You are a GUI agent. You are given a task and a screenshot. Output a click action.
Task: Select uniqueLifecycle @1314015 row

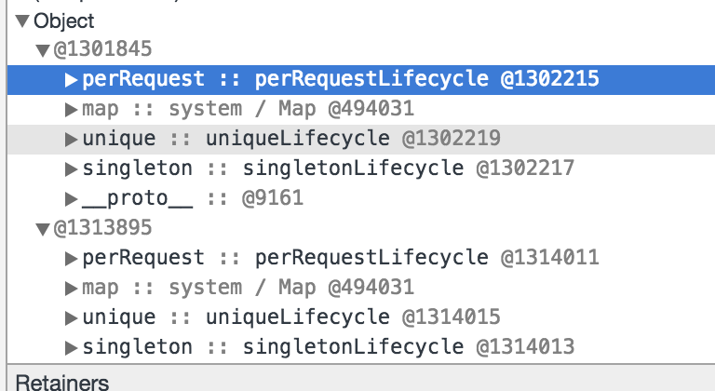[x=361, y=318]
